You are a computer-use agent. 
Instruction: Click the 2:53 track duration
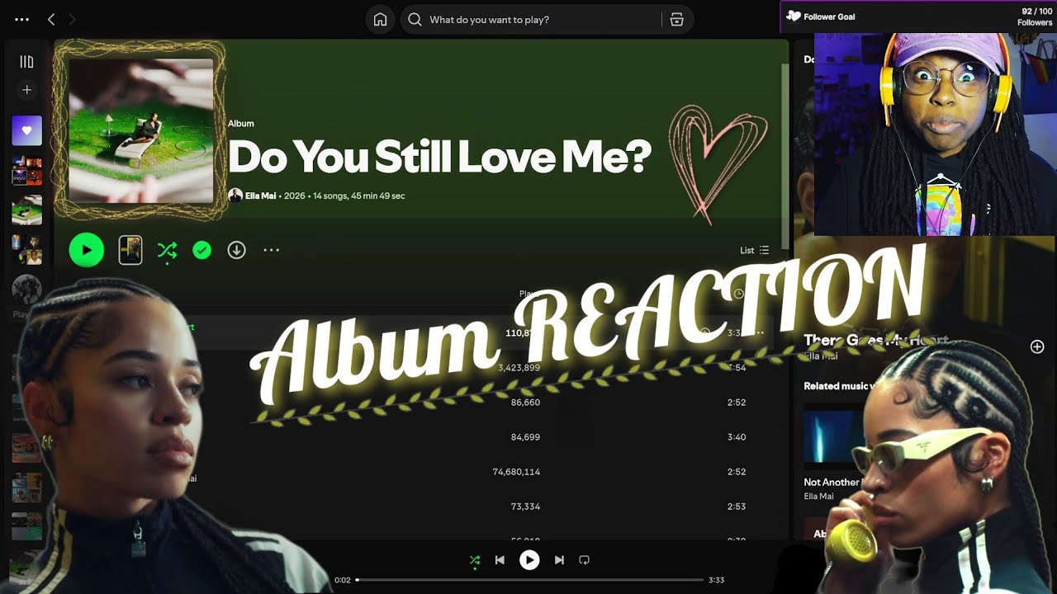[x=736, y=507]
